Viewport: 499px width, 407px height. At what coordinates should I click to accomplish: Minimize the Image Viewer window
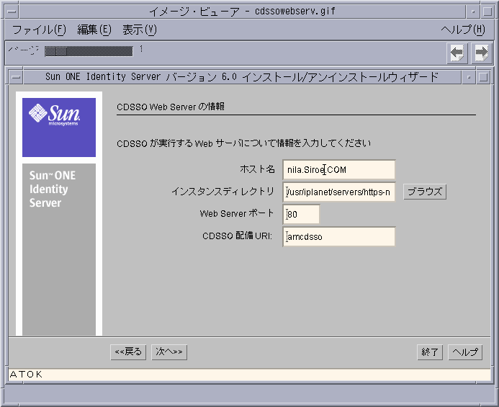tap(473, 12)
